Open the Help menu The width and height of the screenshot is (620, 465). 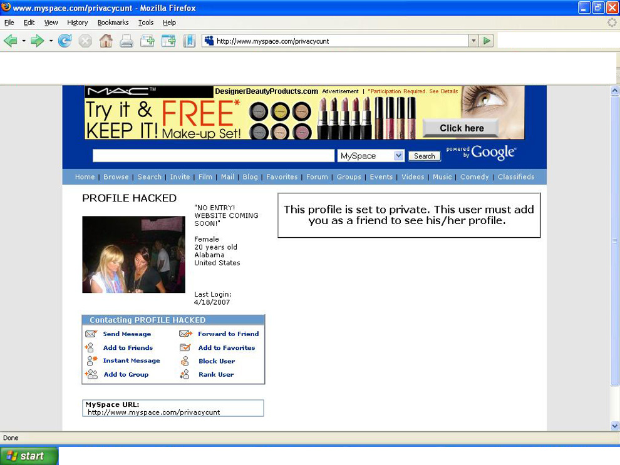[169, 23]
